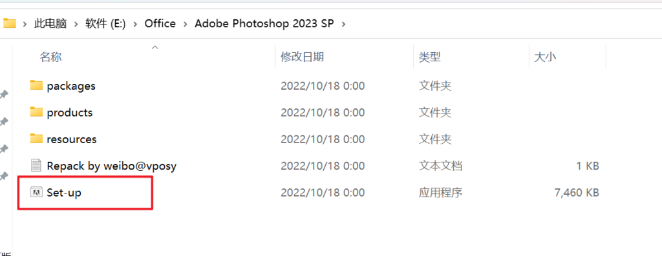The image size is (662, 256).
Task: Expand the chevron after 此电脑 breadcrumb
Action: coord(76,24)
